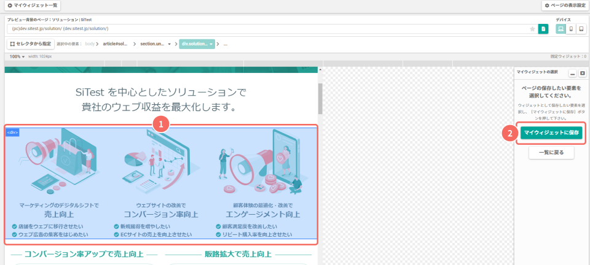
Task: Click the エンゲージメント向上 megaphone phone illustration
Action: pos(262,161)
